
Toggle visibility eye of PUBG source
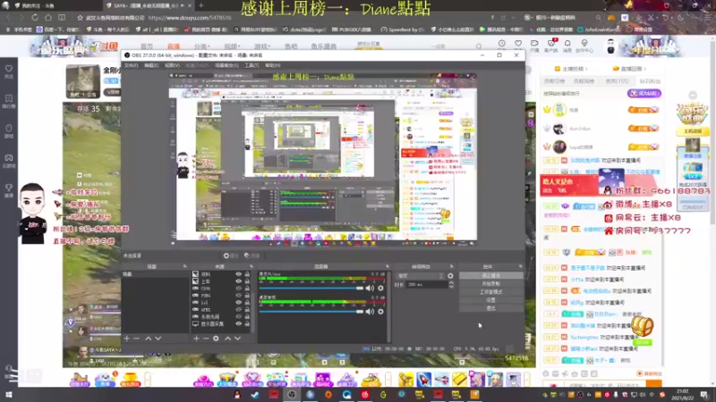click(x=238, y=296)
